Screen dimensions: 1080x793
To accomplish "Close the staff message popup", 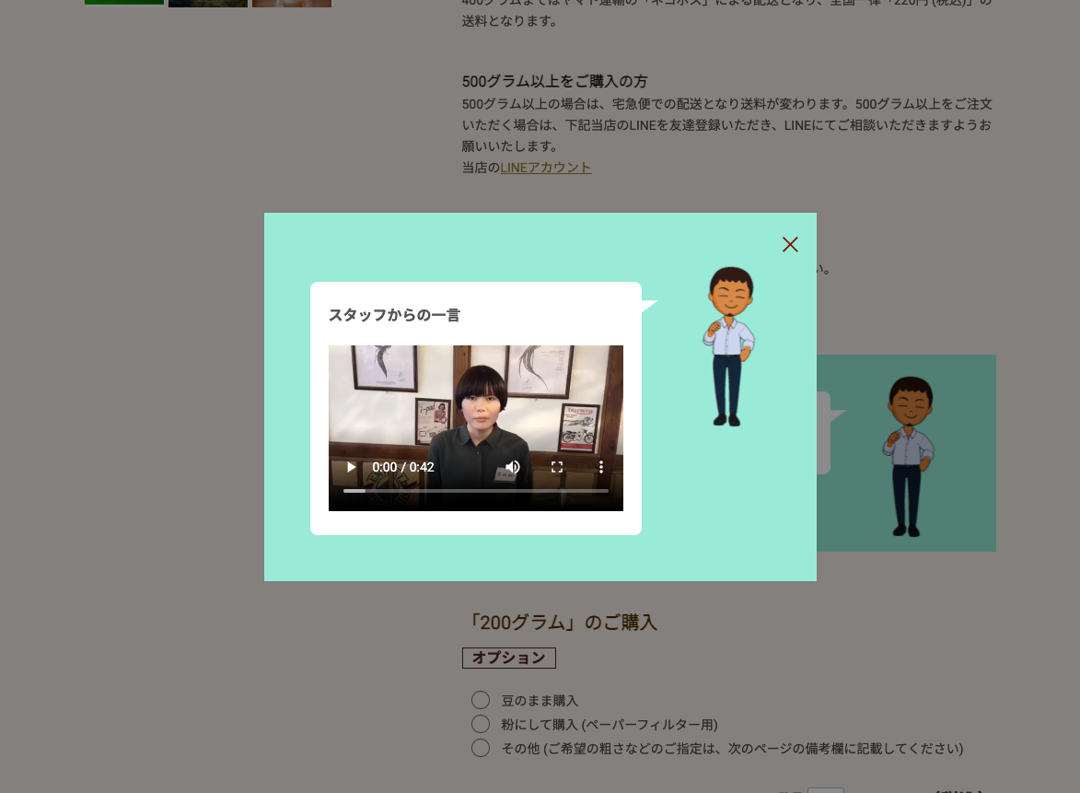I will pos(790,245).
